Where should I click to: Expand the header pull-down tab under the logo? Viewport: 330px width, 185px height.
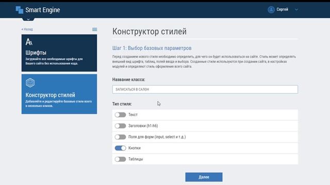28,20
